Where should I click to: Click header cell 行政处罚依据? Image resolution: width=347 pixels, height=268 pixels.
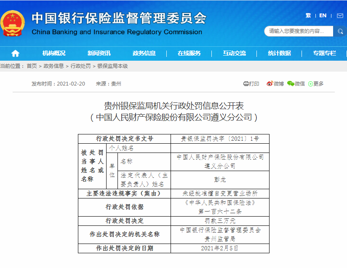coord(125,207)
